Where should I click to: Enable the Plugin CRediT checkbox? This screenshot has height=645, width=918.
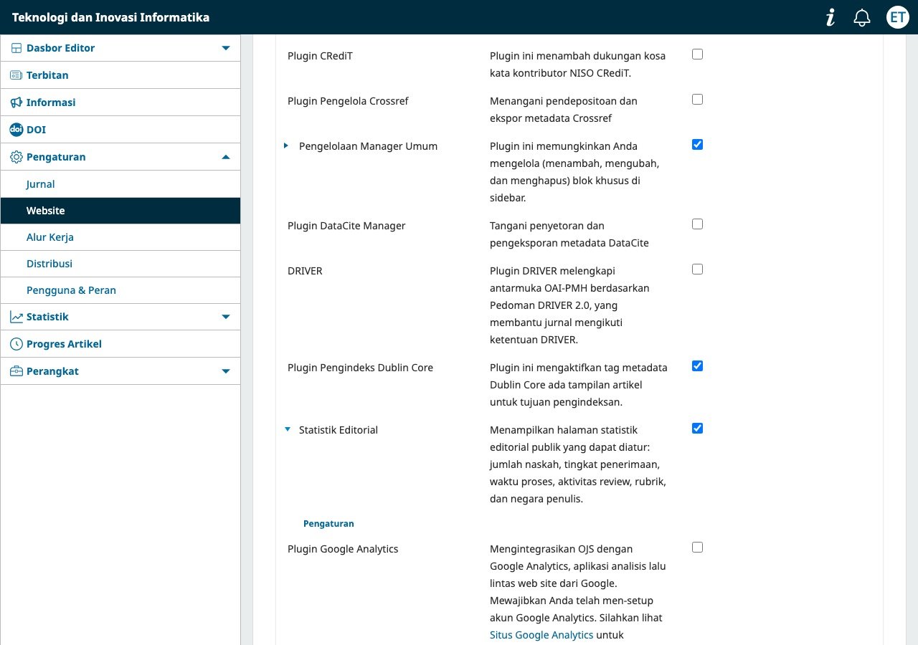[697, 54]
